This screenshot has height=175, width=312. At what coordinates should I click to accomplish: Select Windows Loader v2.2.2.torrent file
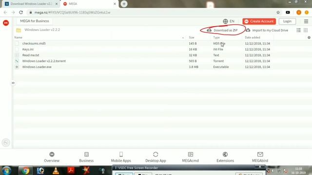pyautogui.click(x=44, y=61)
